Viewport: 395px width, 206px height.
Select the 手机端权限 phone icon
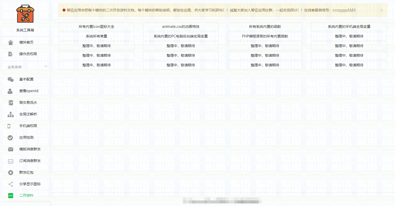pos(10,126)
